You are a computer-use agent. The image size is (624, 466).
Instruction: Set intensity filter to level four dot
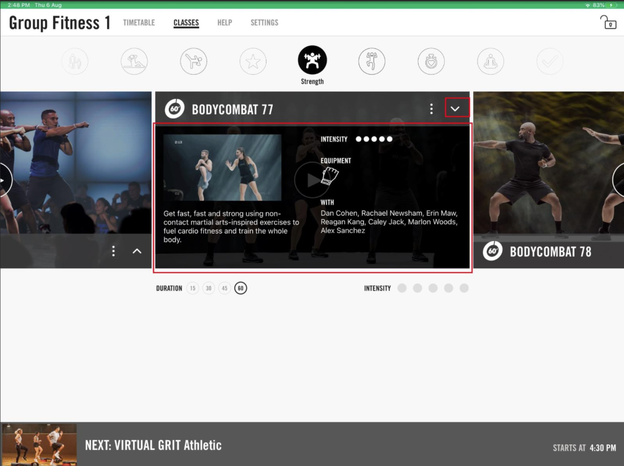(x=448, y=288)
